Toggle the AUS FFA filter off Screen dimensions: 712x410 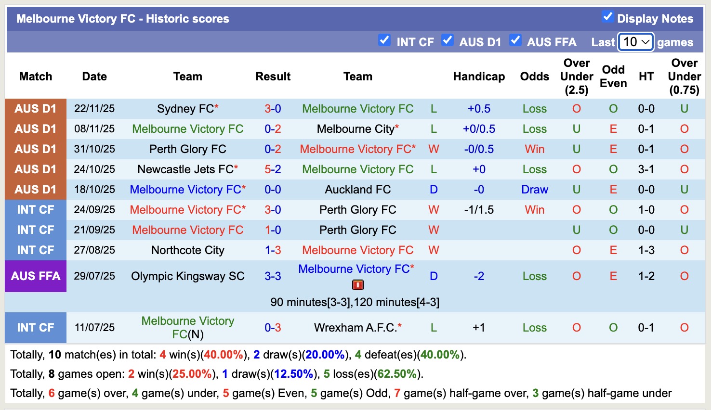[516, 41]
